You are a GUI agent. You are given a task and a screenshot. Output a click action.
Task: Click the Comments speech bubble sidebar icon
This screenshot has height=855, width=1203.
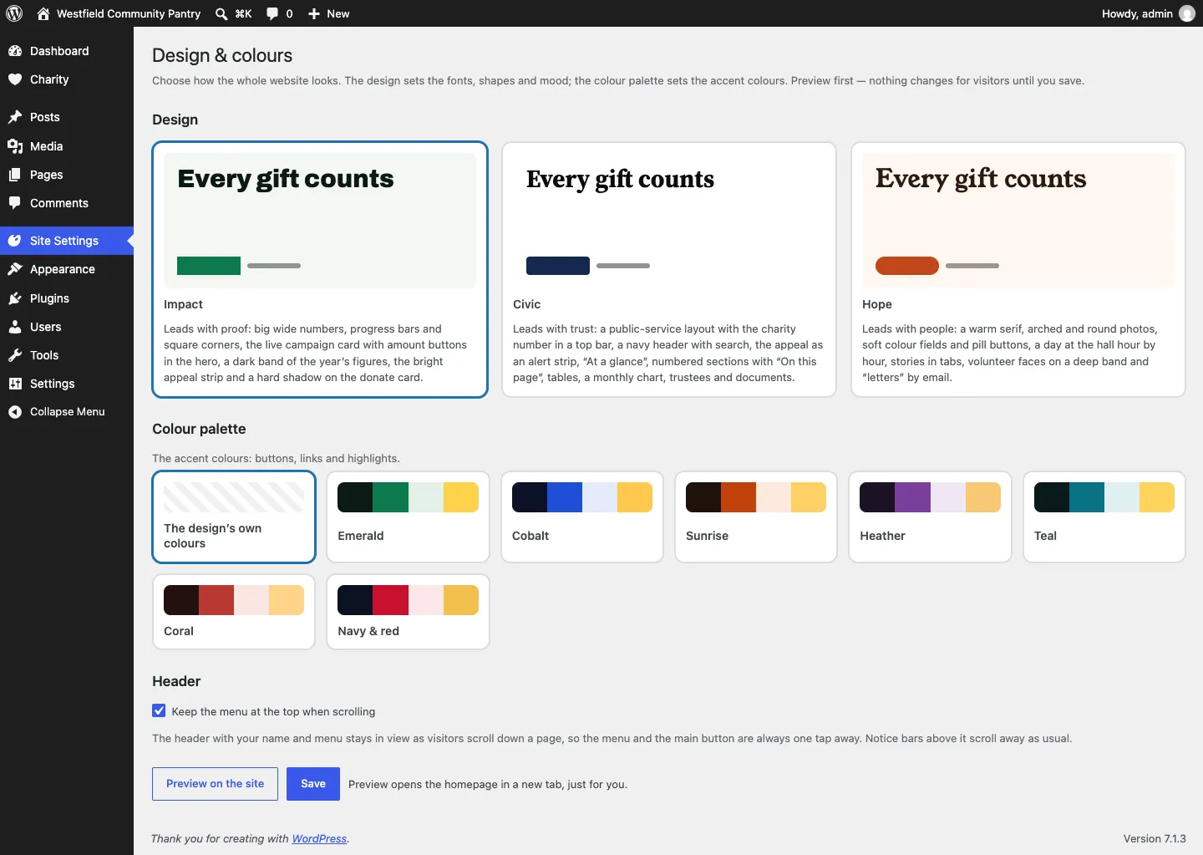(15, 203)
